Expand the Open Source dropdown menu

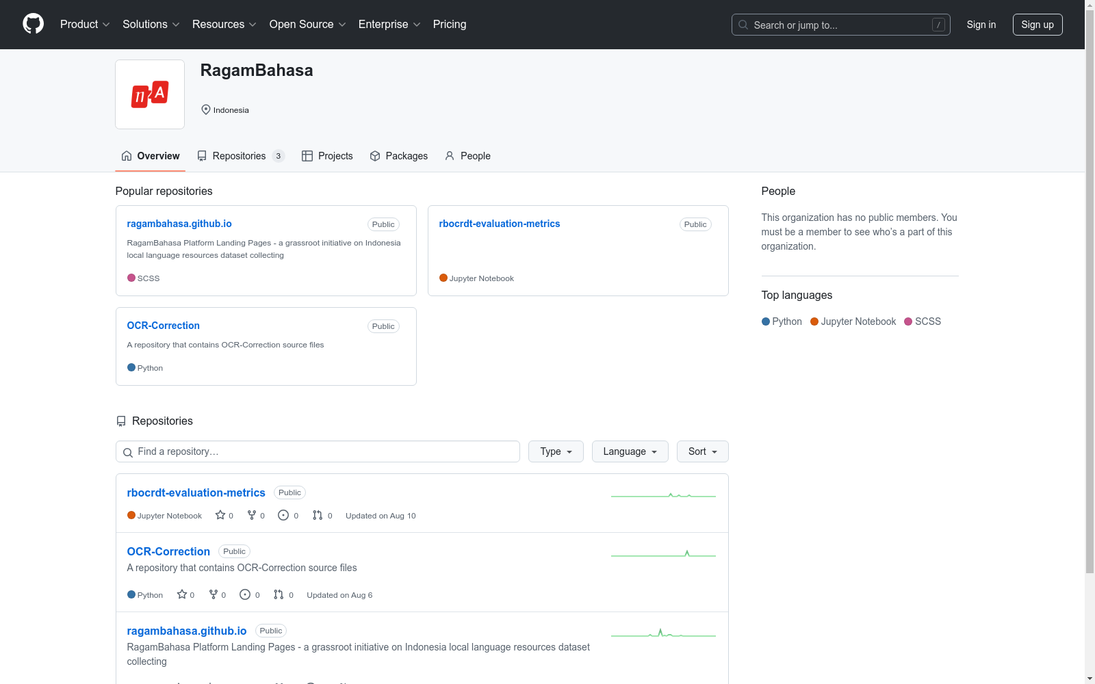click(x=308, y=25)
